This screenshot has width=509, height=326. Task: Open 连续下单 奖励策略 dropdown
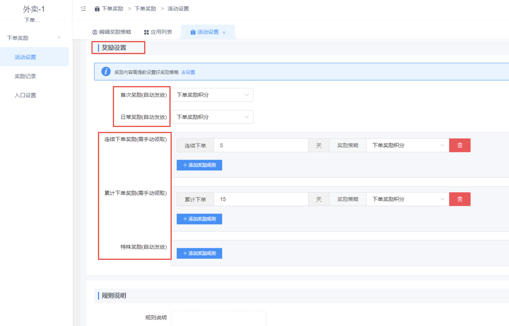[407, 145]
